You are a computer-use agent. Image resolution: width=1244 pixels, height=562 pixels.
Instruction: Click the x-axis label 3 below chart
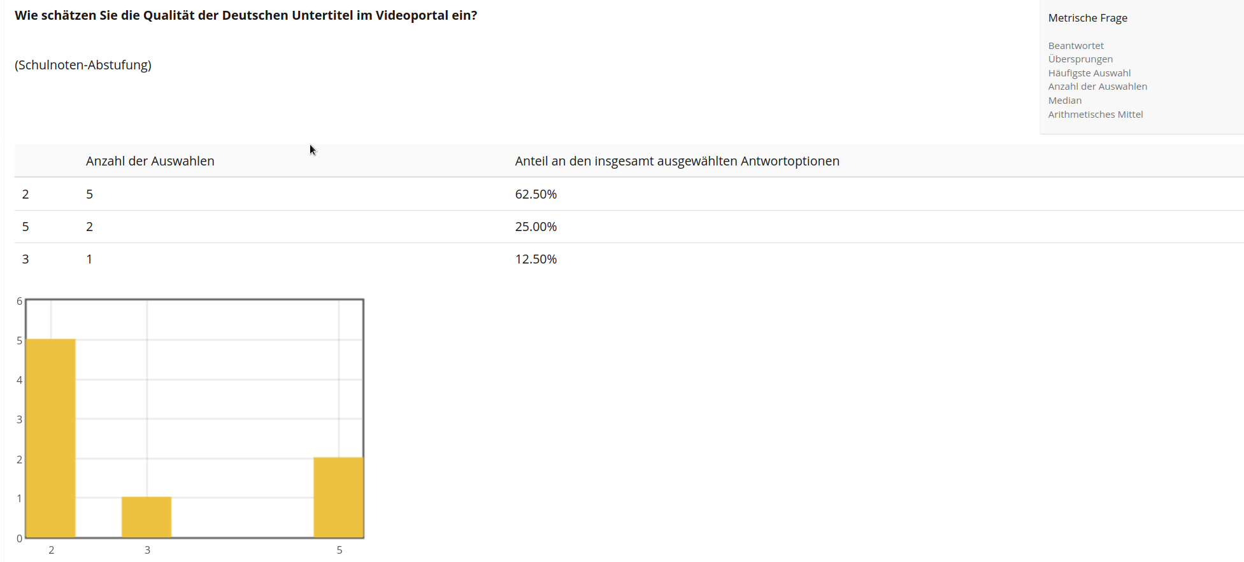(147, 550)
